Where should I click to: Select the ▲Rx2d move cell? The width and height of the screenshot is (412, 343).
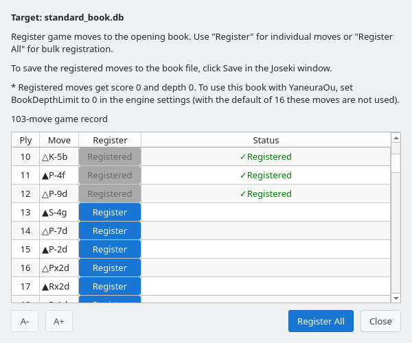click(x=59, y=286)
